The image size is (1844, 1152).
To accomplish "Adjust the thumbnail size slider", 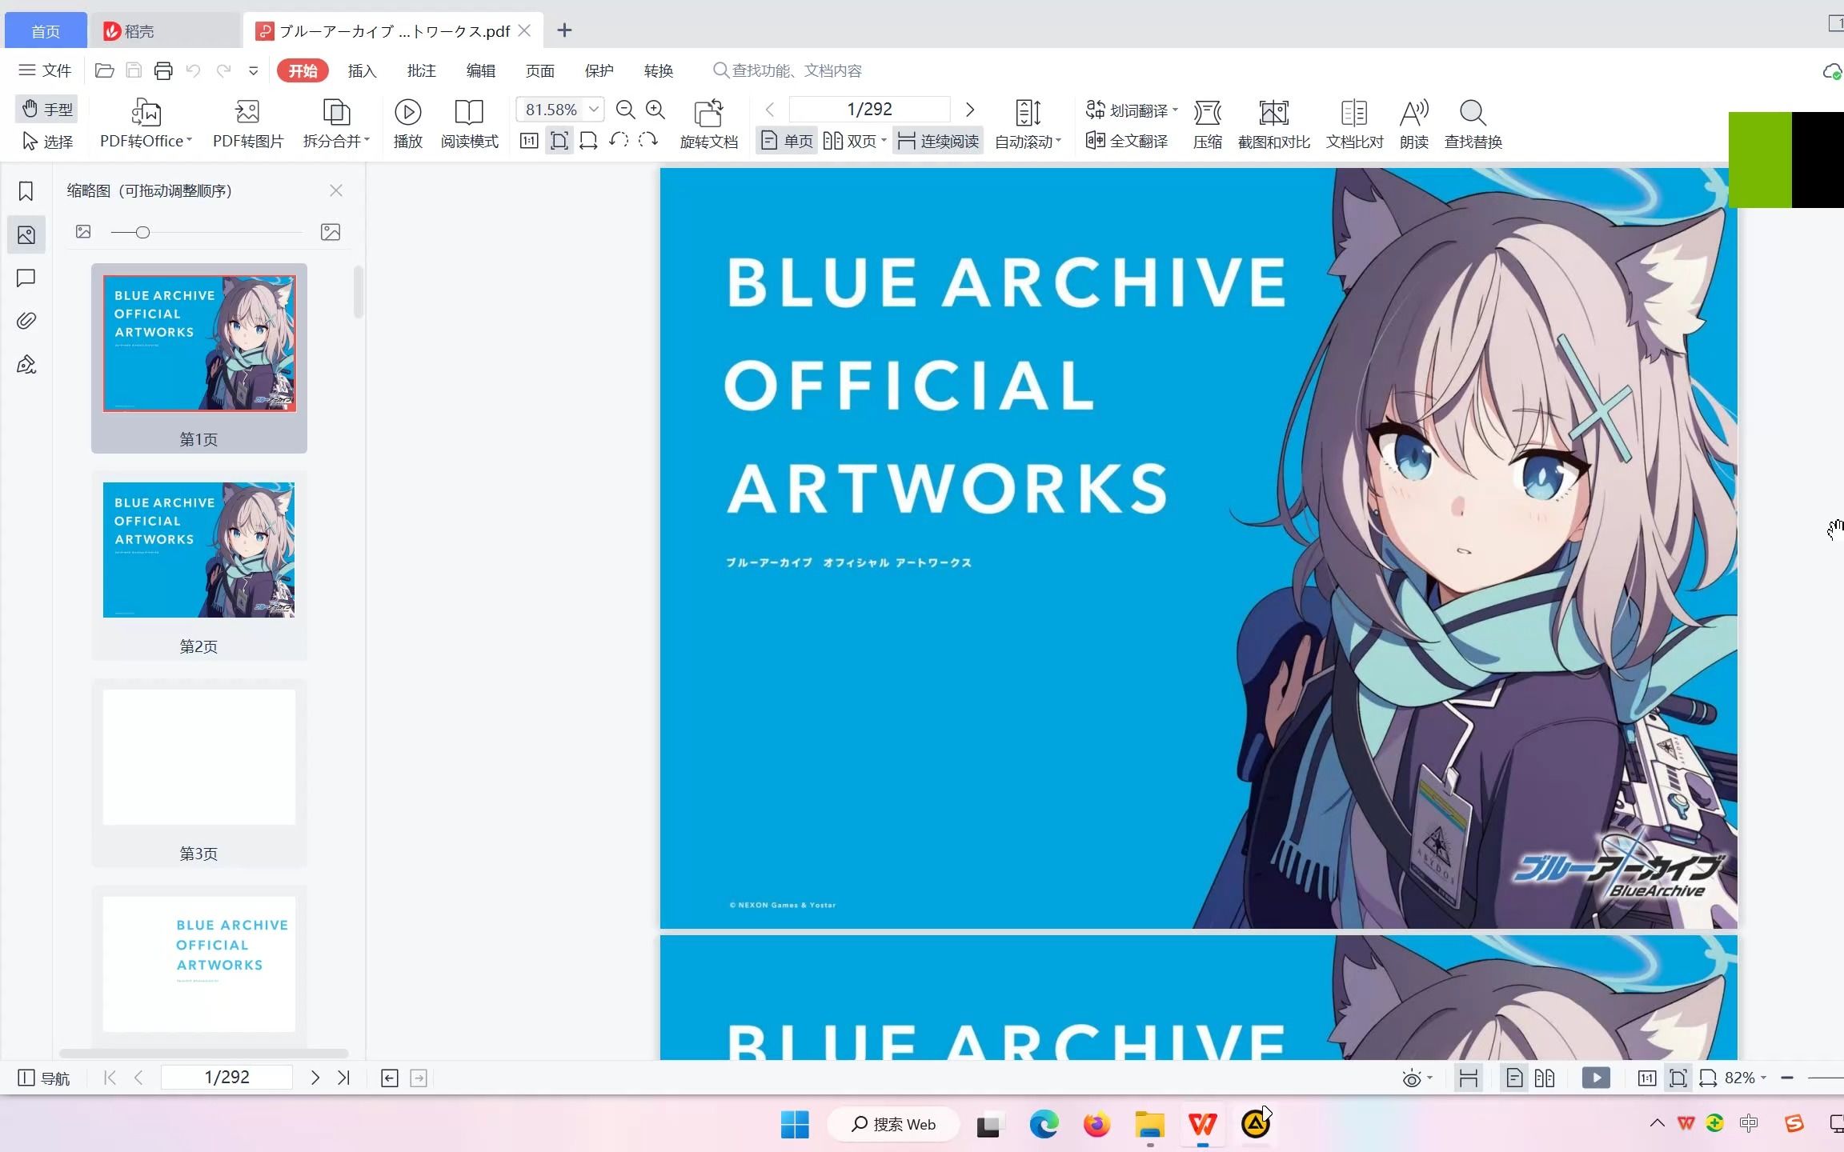I will (x=142, y=232).
